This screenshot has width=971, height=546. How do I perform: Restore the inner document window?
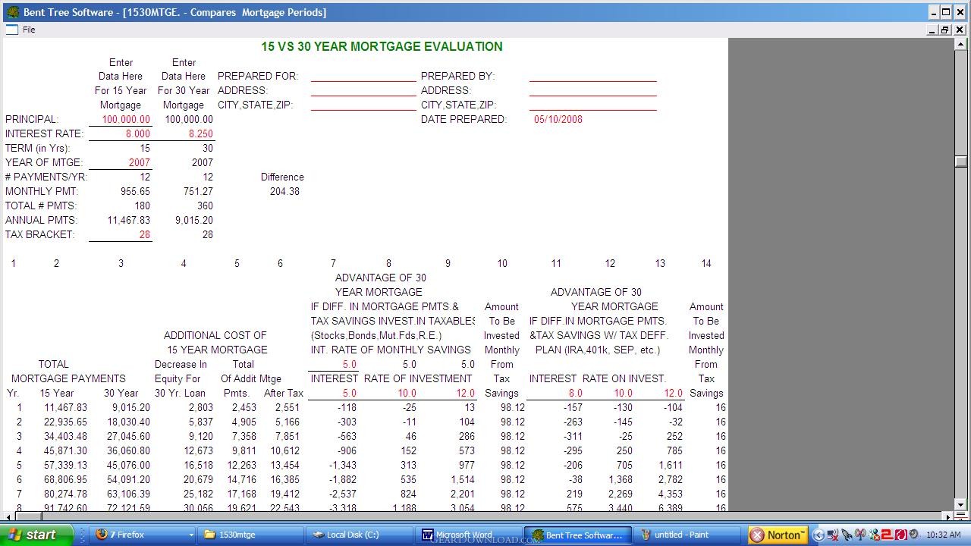[x=945, y=30]
